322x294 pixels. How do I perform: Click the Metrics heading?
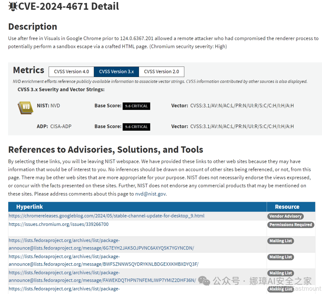[29, 70]
